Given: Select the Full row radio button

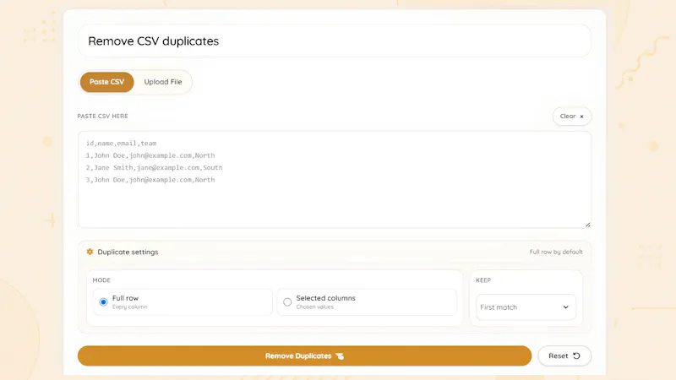Looking at the screenshot, I should (103, 302).
